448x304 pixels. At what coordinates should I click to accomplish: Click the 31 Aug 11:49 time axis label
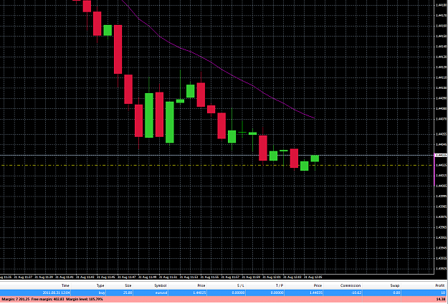pos(147,277)
